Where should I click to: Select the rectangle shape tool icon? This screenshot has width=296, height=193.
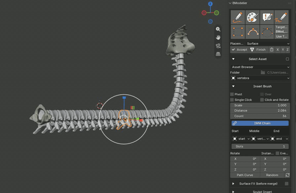(238, 32)
